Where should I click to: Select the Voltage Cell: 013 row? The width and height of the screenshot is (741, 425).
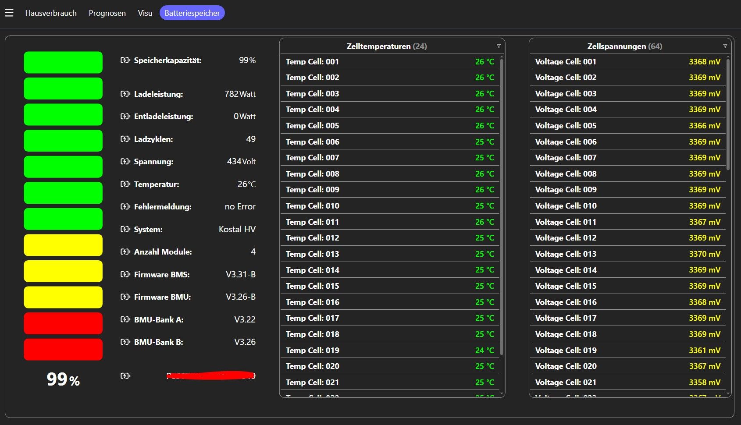(x=627, y=254)
